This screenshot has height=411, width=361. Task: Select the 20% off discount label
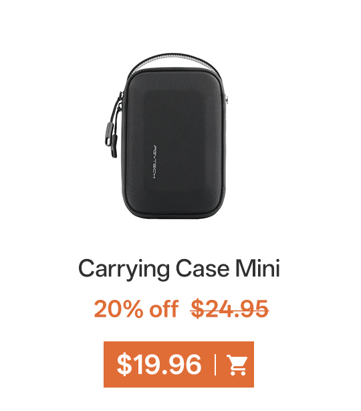point(136,309)
